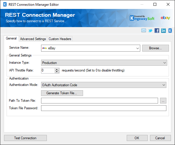Viewport: 175px width, 145px height.
Task: Close the REST Connection Manager Editor window
Action: point(168,5)
